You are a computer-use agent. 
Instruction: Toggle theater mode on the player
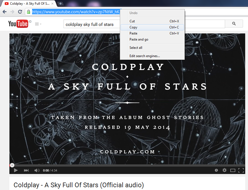coord(233,170)
